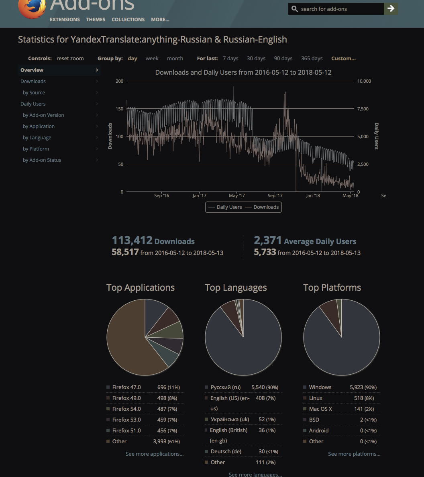
Task: Group statistics by month
Action: (175, 58)
